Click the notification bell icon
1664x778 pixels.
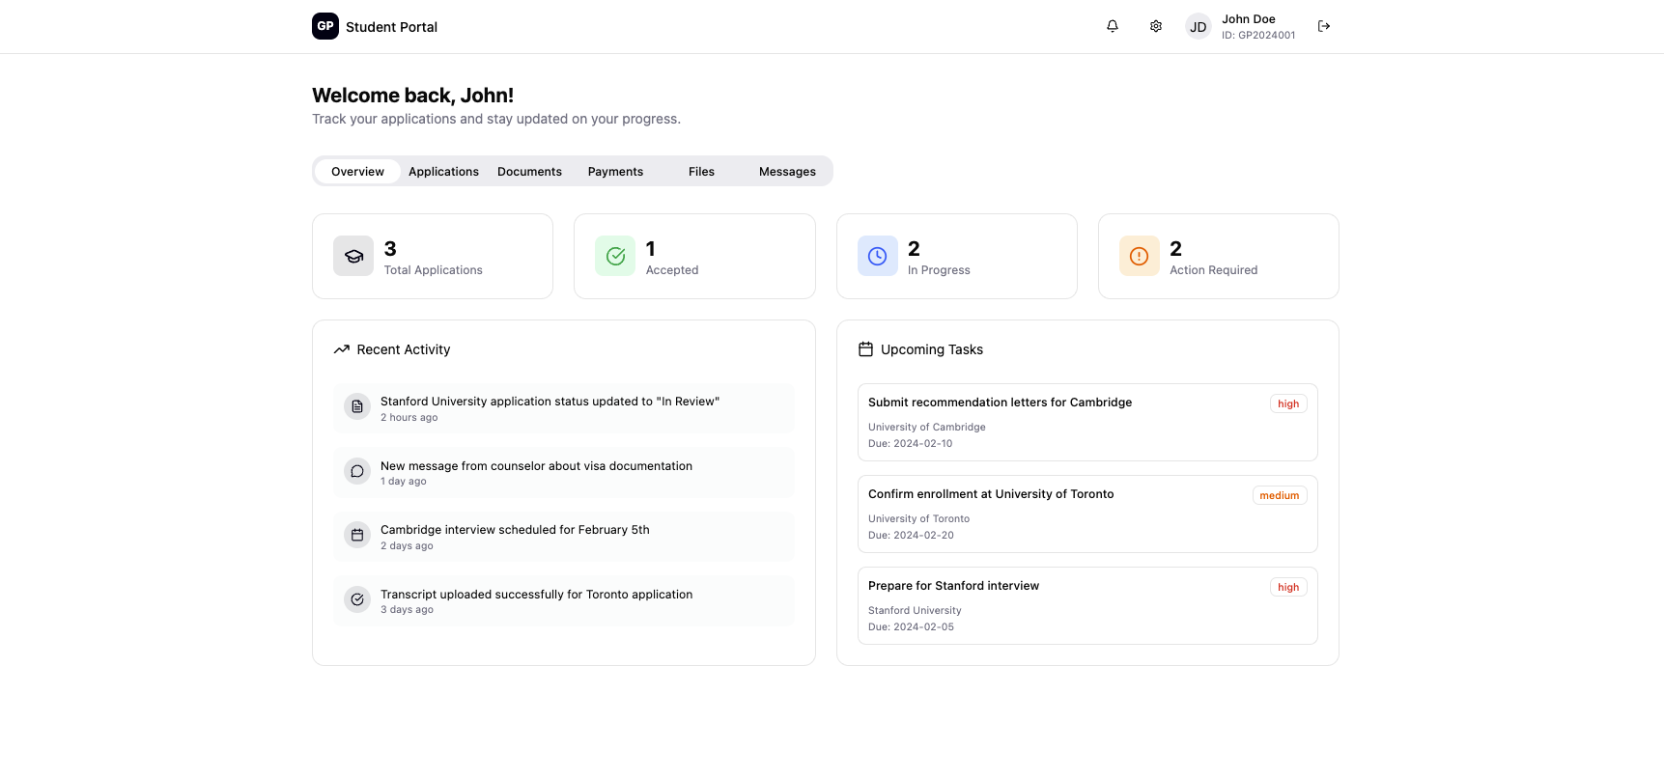[1113, 26]
